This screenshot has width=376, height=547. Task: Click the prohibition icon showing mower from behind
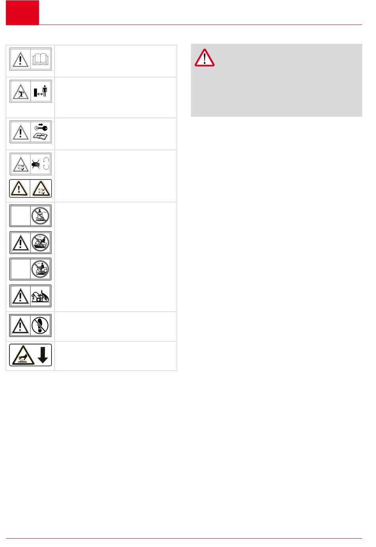point(41,216)
